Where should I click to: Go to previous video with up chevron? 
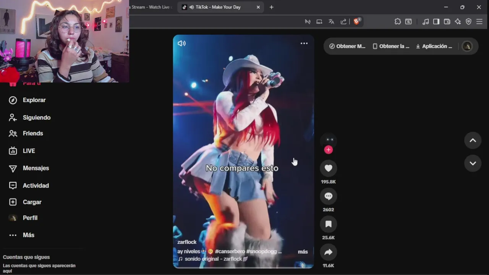point(473,141)
